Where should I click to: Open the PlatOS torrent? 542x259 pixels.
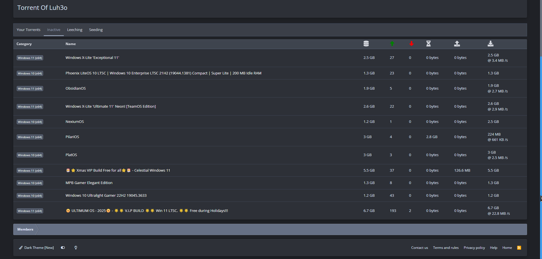71,155
